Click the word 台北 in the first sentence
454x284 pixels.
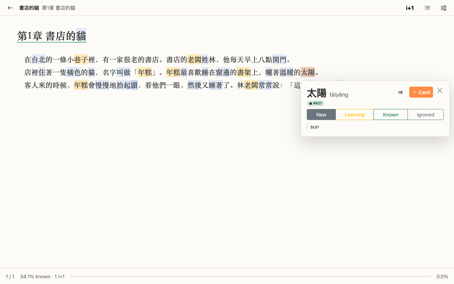point(38,60)
